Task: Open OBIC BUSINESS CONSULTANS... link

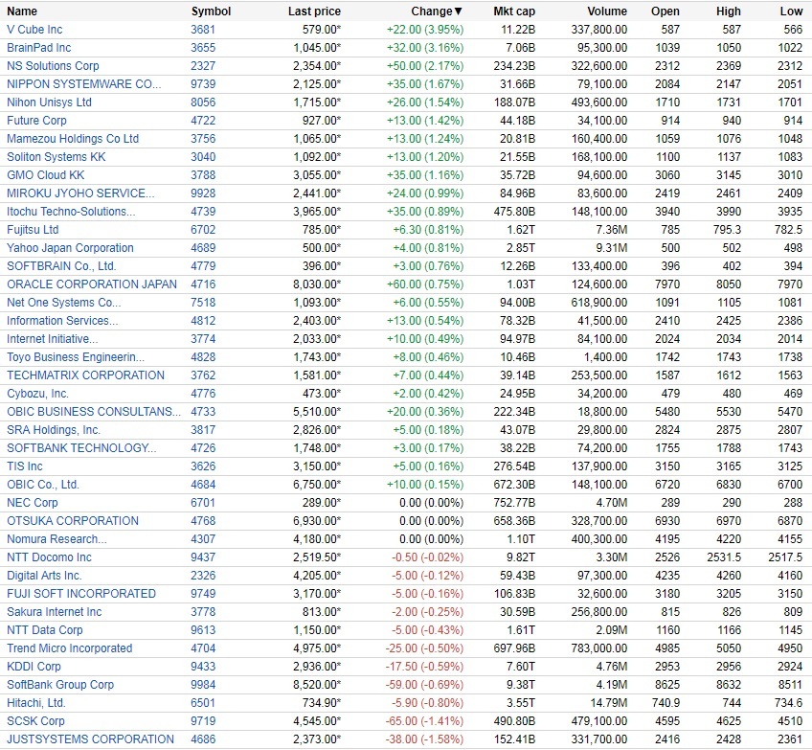Action: click(94, 411)
